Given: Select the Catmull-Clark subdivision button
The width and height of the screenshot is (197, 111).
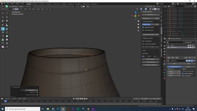Looking at the screenshot, I should tap(174, 67).
